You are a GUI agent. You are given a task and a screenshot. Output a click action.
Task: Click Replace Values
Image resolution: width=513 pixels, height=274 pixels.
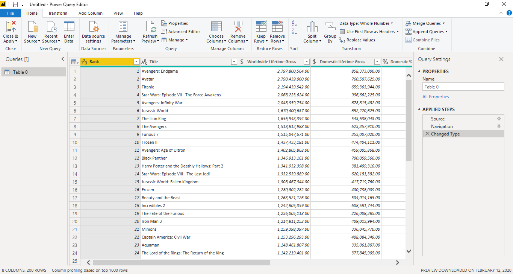tap(357, 40)
